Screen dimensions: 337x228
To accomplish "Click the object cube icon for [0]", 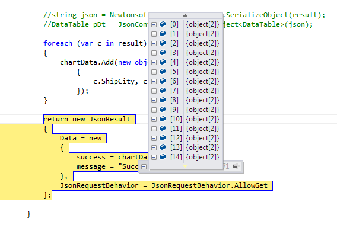I will pos(163,24).
